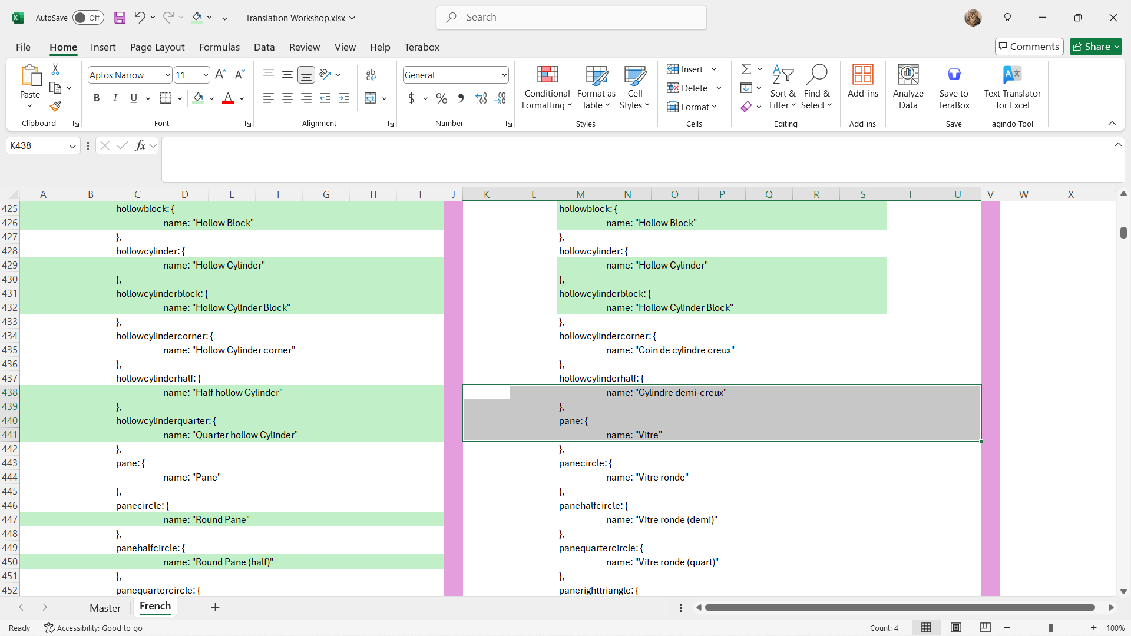Open the General number format dropdown
The width and height of the screenshot is (1131, 636).
(x=504, y=75)
